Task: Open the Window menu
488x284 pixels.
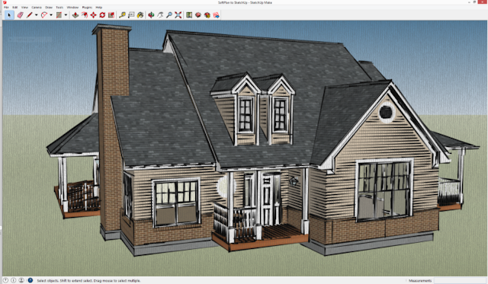Action: click(x=73, y=7)
